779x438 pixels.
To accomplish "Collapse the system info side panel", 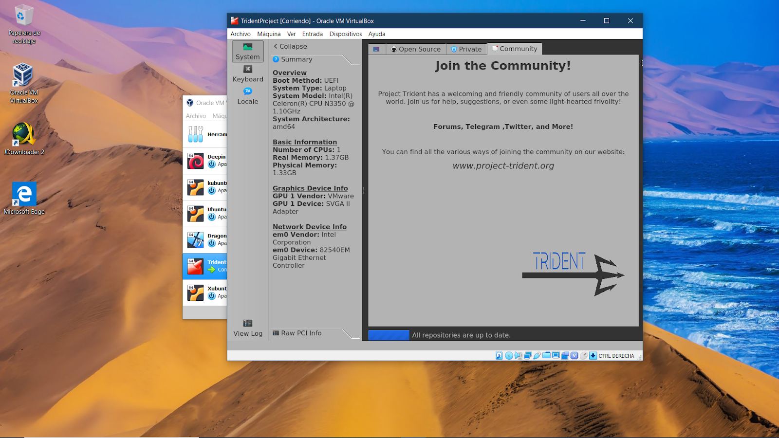I will [x=291, y=46].
